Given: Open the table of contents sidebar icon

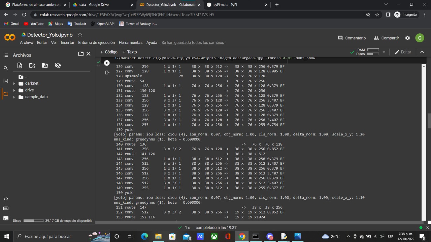Looking at the screenshot, I should point(5,55).
